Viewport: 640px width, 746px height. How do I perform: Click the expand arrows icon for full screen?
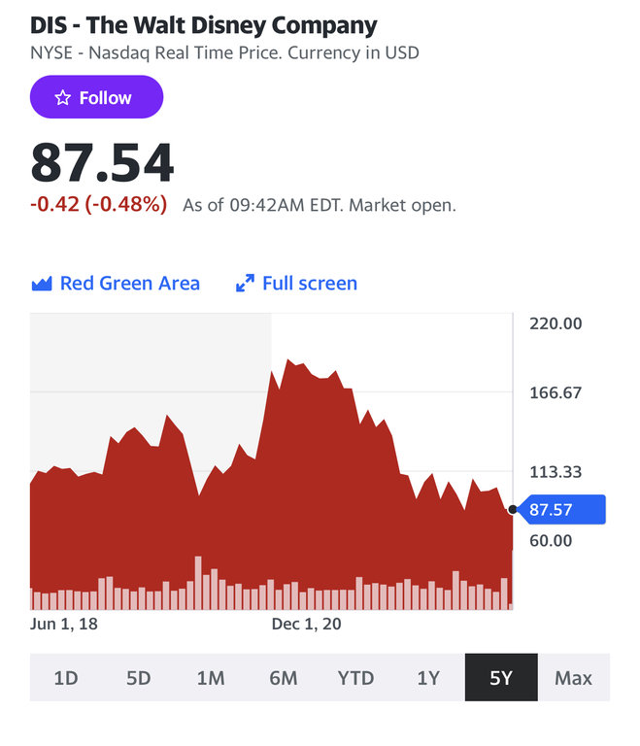pos(245,284)
